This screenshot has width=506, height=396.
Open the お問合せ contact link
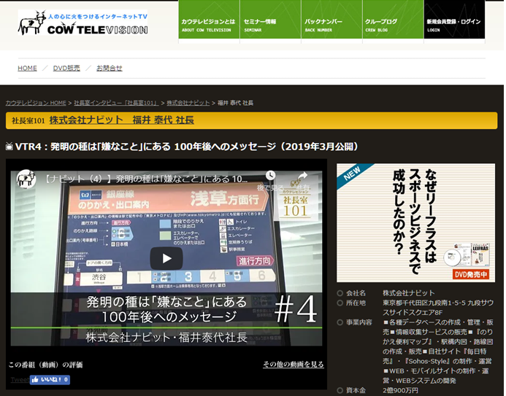click(x=110, y=69)
